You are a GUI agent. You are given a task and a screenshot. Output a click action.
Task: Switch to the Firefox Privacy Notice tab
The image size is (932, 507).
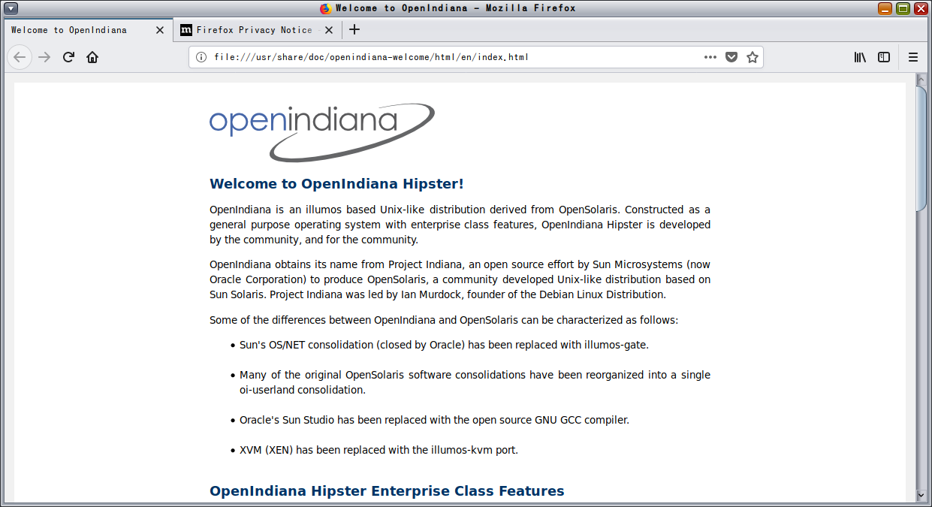(258, 30)
